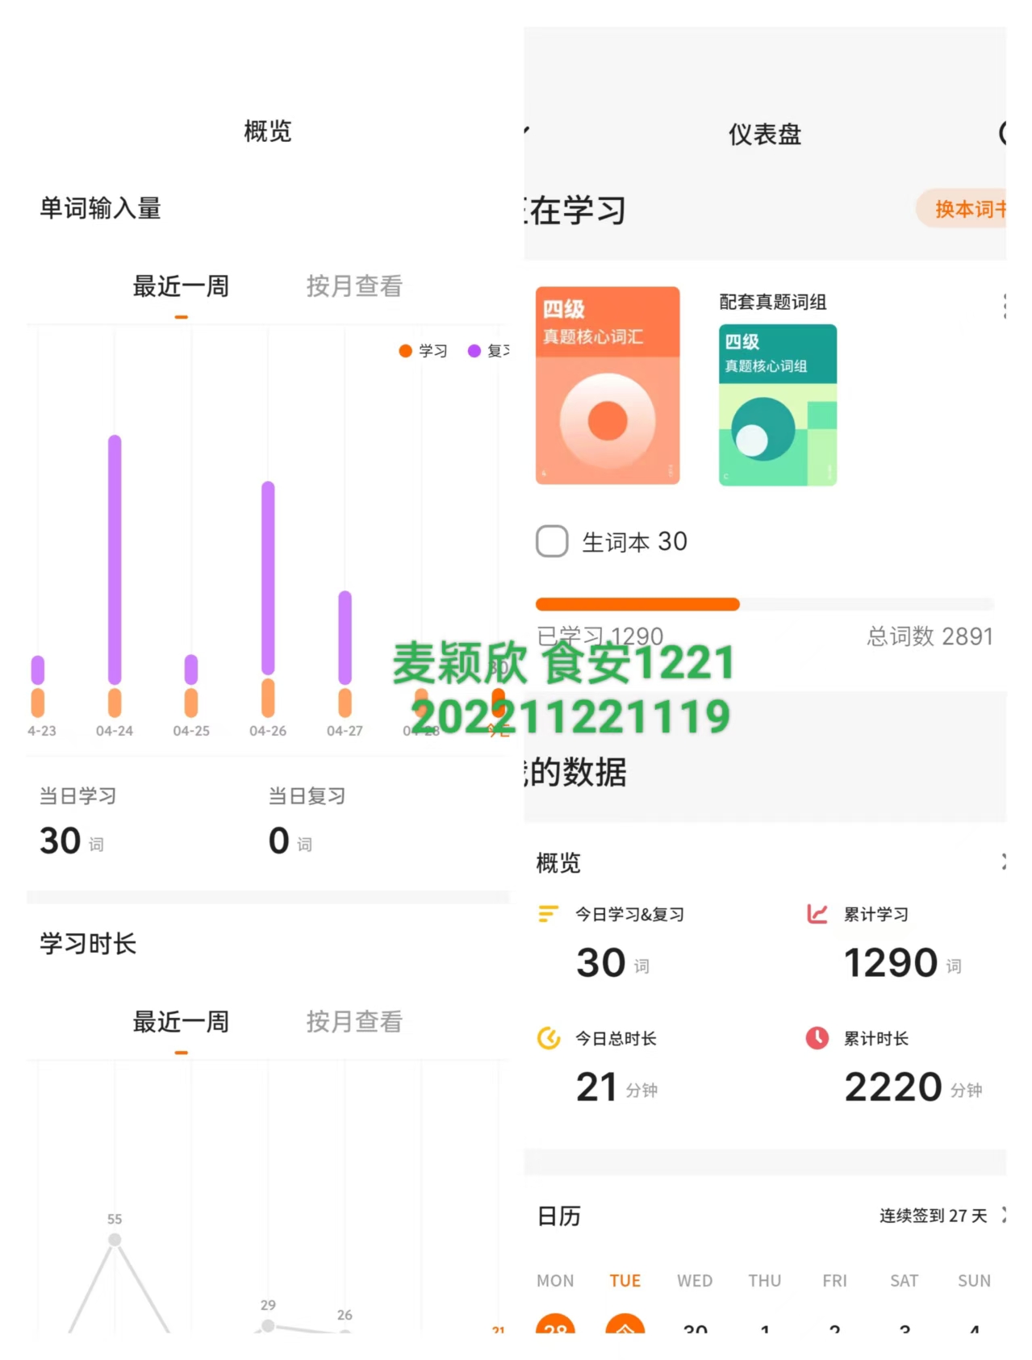Open the 四级真题核心词组 green book cover
This screenshot has width=1032, height=1360.
coord(777,405)
